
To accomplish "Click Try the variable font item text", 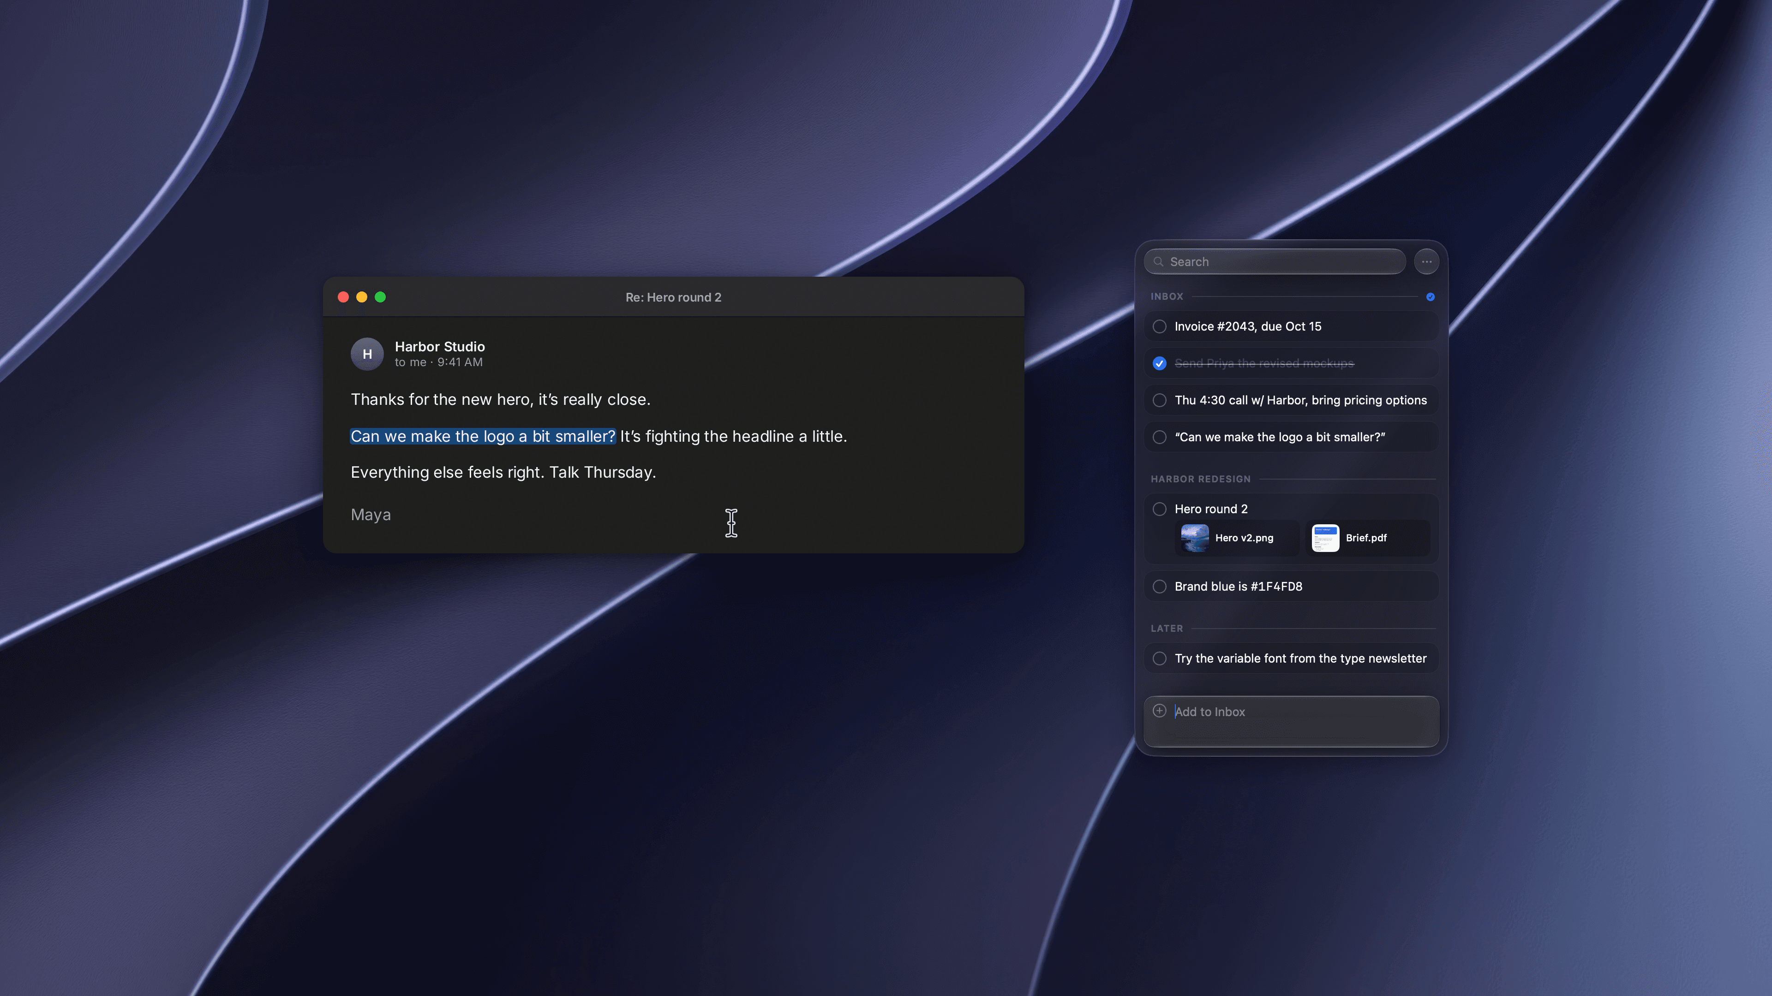I will click(1301, 658).
